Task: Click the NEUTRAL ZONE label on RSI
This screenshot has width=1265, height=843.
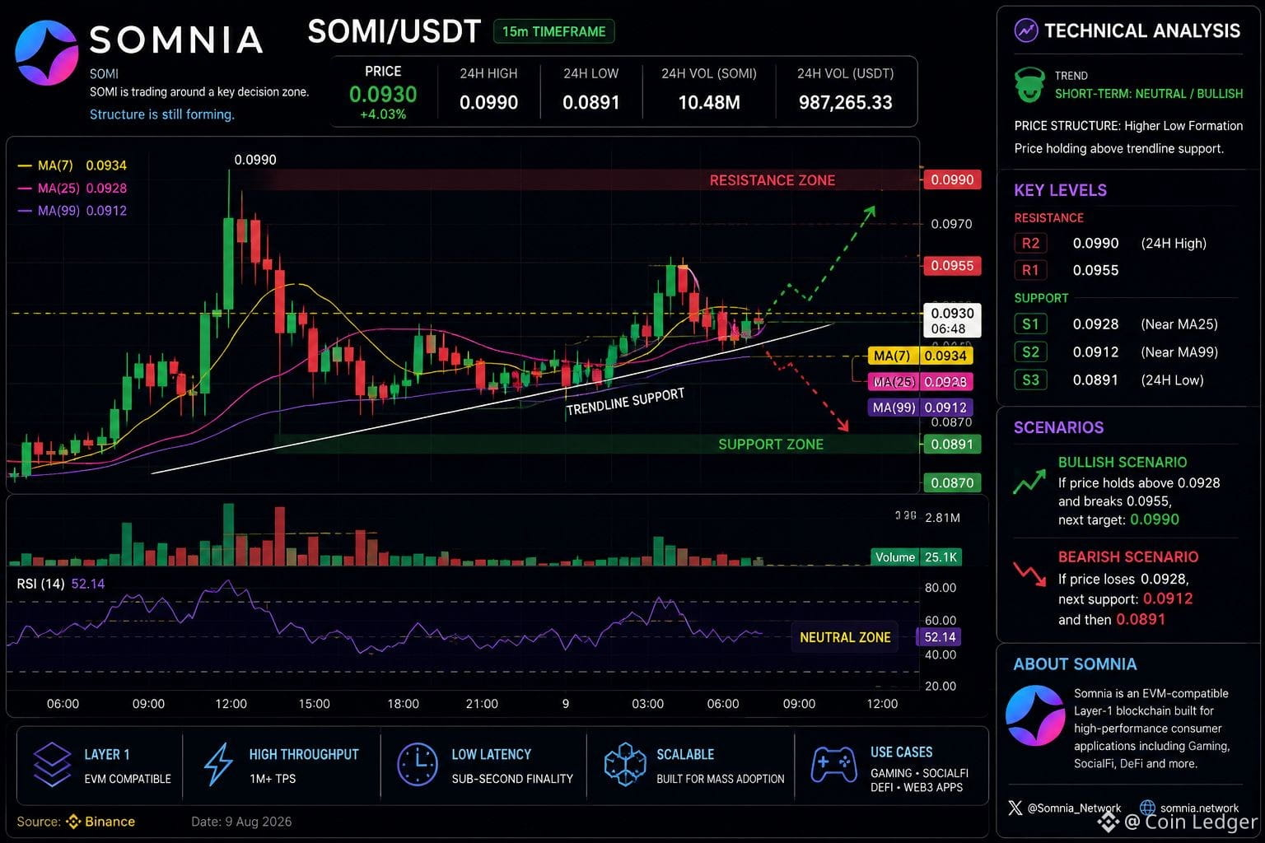Action: pyautogui.click(x=845, y=637)
